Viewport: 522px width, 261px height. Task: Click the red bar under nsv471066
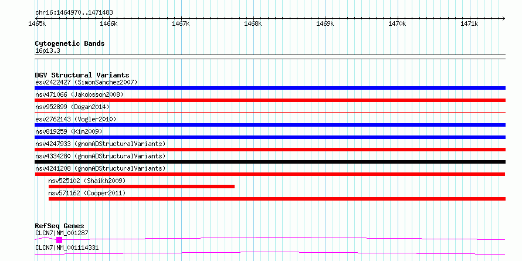click(x=270, y=100)
